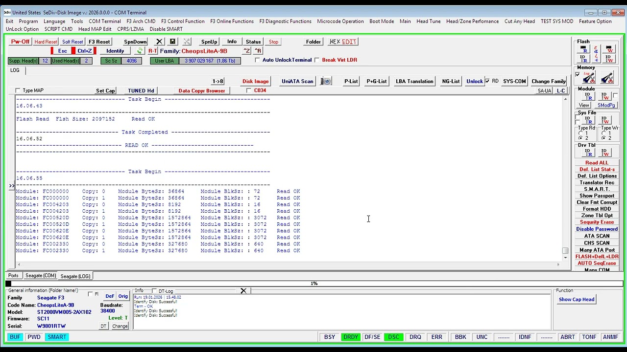Click the ^R control button

(x=258, y=51)
